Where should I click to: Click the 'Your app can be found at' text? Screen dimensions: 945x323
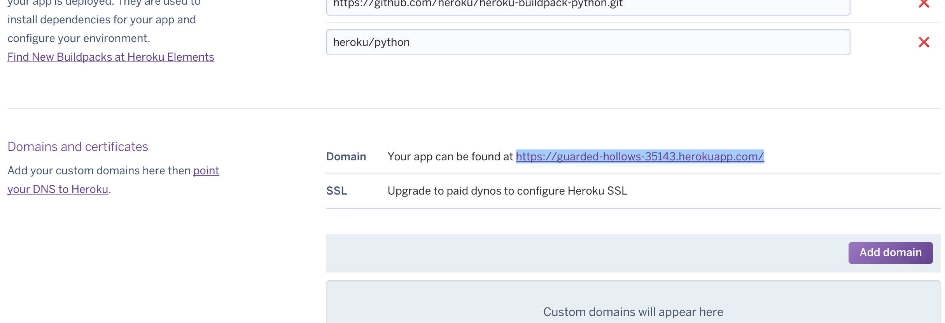click(450, 156)
